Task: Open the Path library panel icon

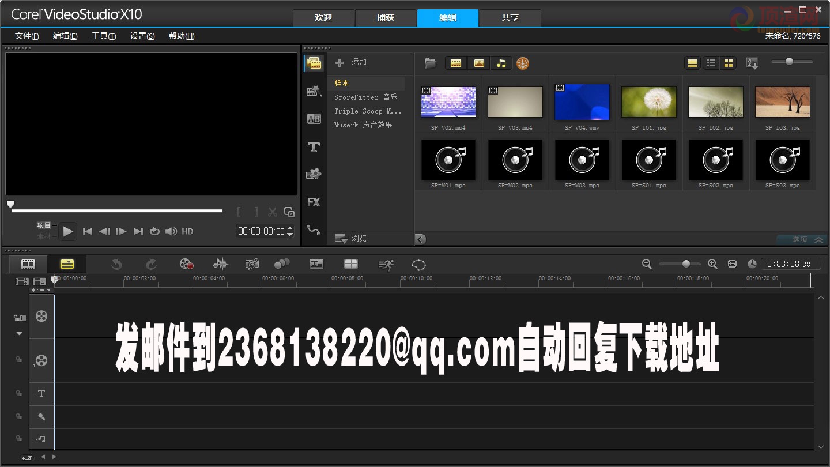Action: click(314, 229)
